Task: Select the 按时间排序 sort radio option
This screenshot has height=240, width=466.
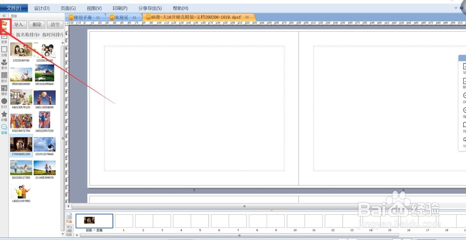Action: (50, 35)
